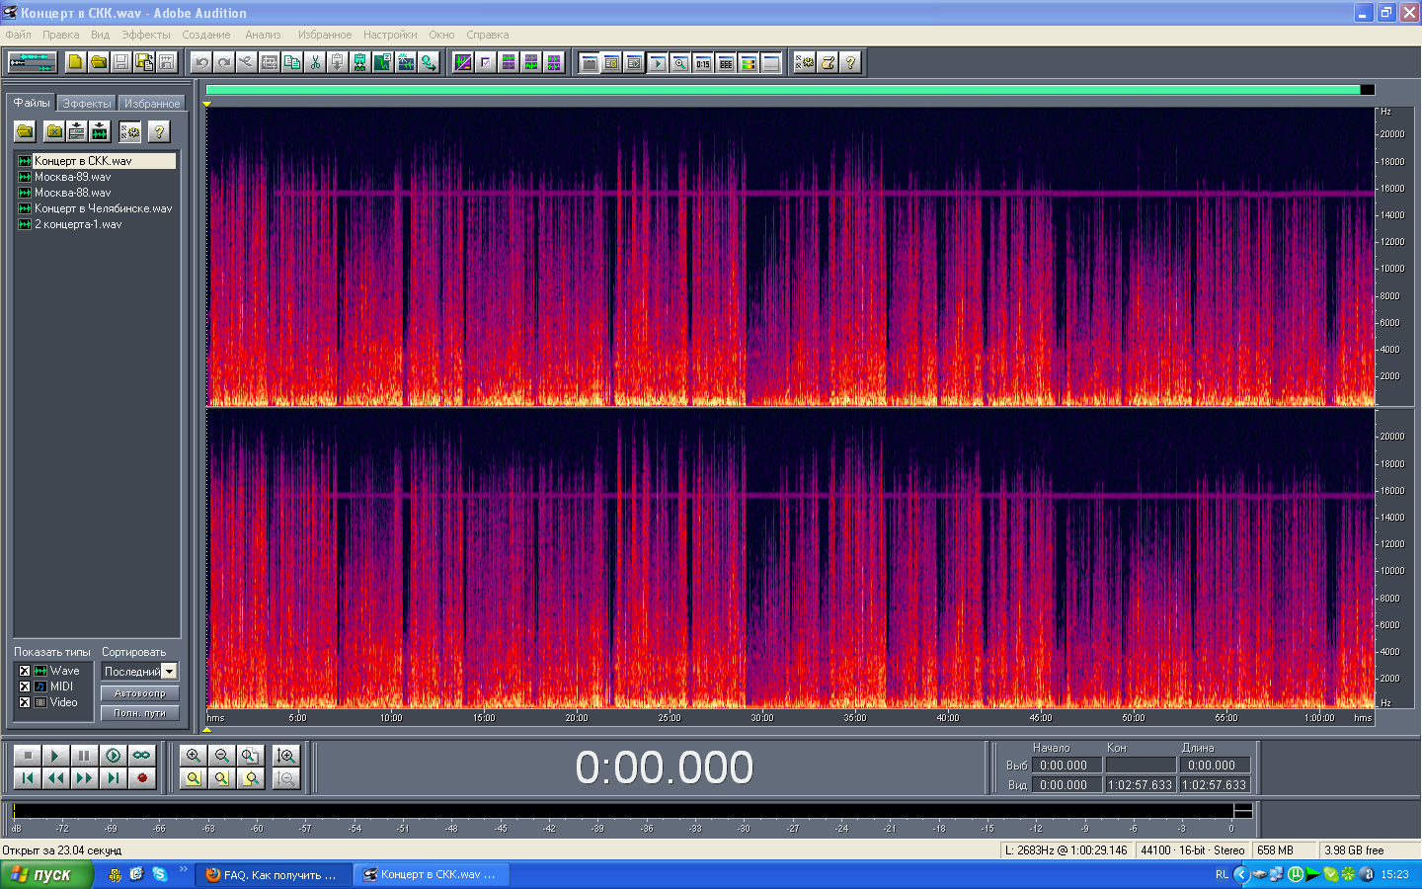Click the Record button in transport controls
The width and height of the screenshot is (1422, 889).
(142, 778)
